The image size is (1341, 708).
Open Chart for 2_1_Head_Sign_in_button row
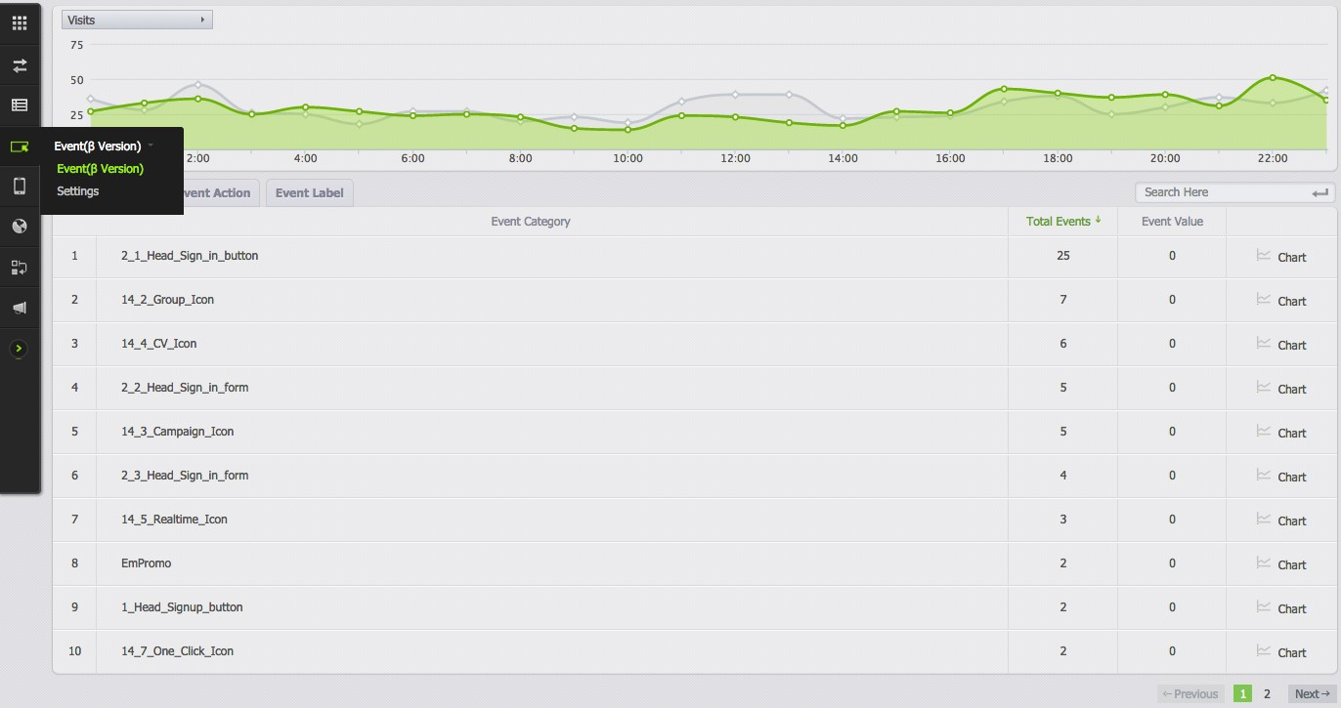(x=1281, y=257)
